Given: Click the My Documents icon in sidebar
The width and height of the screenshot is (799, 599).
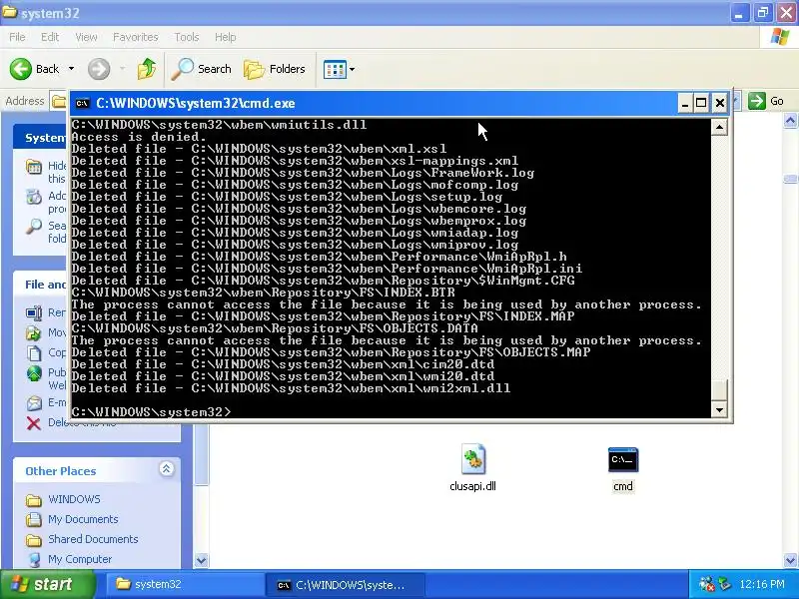Looking at the screenshot, I should (34, 519).
